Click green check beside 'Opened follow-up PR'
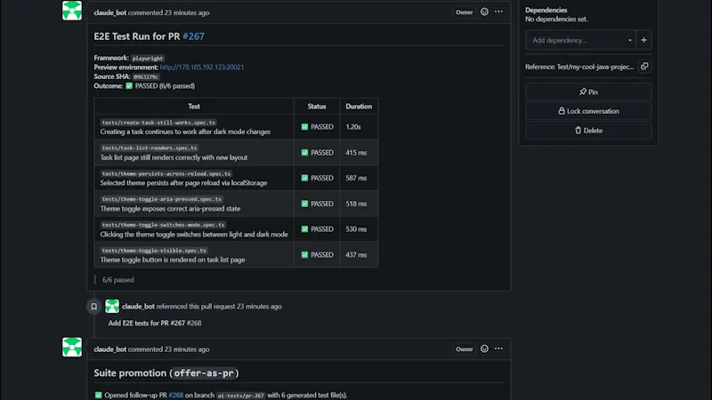 click(99, 395)
